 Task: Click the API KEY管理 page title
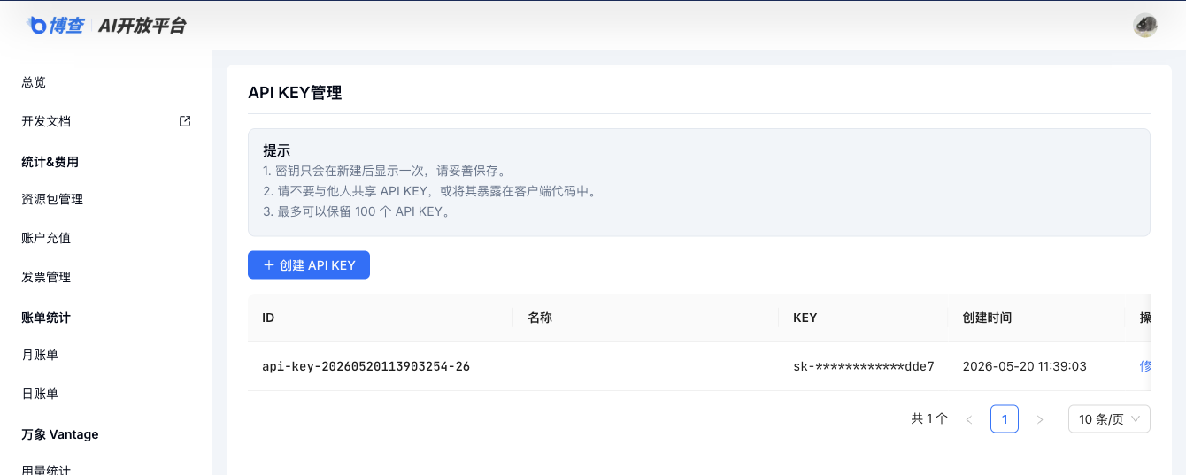click(x=295, y=93)
